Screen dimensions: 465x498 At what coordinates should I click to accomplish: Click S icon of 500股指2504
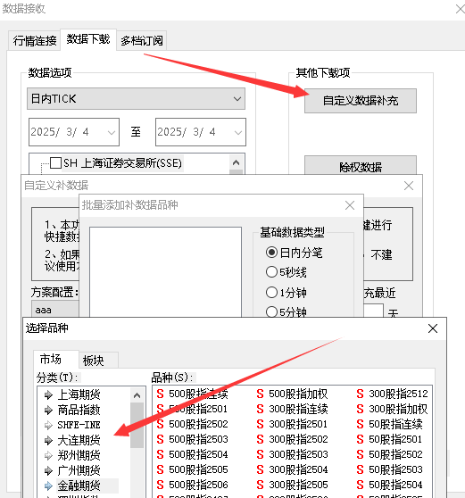pyautogui.click(x=160, y=454)
